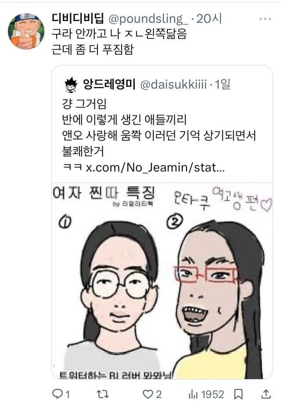Bookmark this tweet
281x405 pixels.
coord(238,394)
